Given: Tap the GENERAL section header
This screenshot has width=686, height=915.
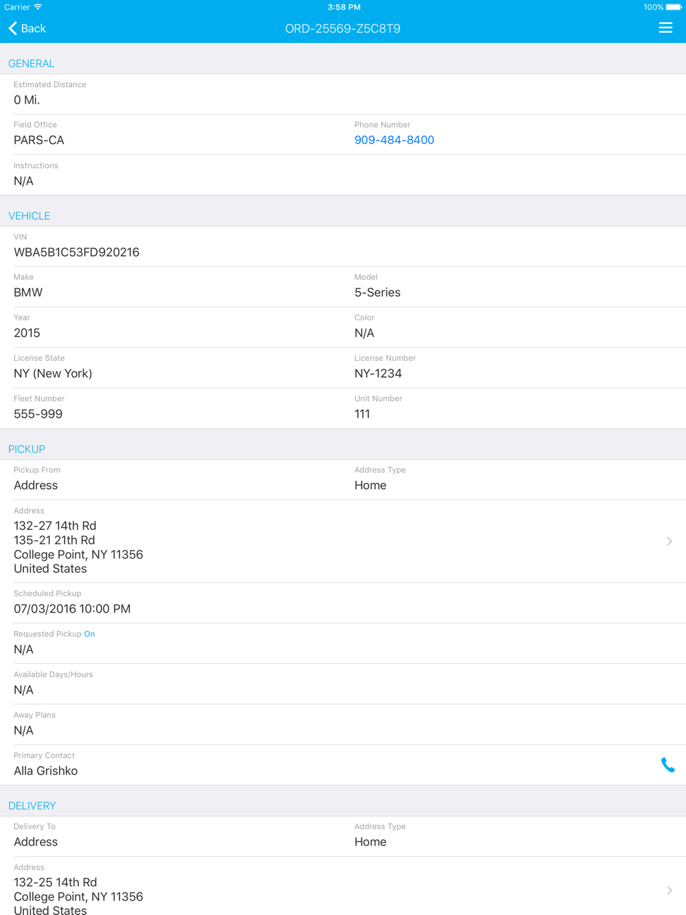Looking at the screenshot, I should click(x=32, y=63).
